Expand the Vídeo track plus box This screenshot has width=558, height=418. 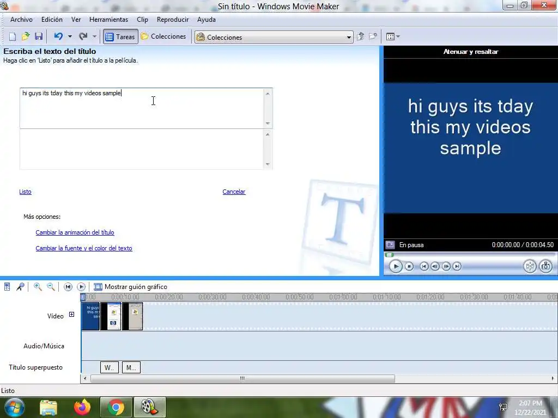[x=71, y=315]
